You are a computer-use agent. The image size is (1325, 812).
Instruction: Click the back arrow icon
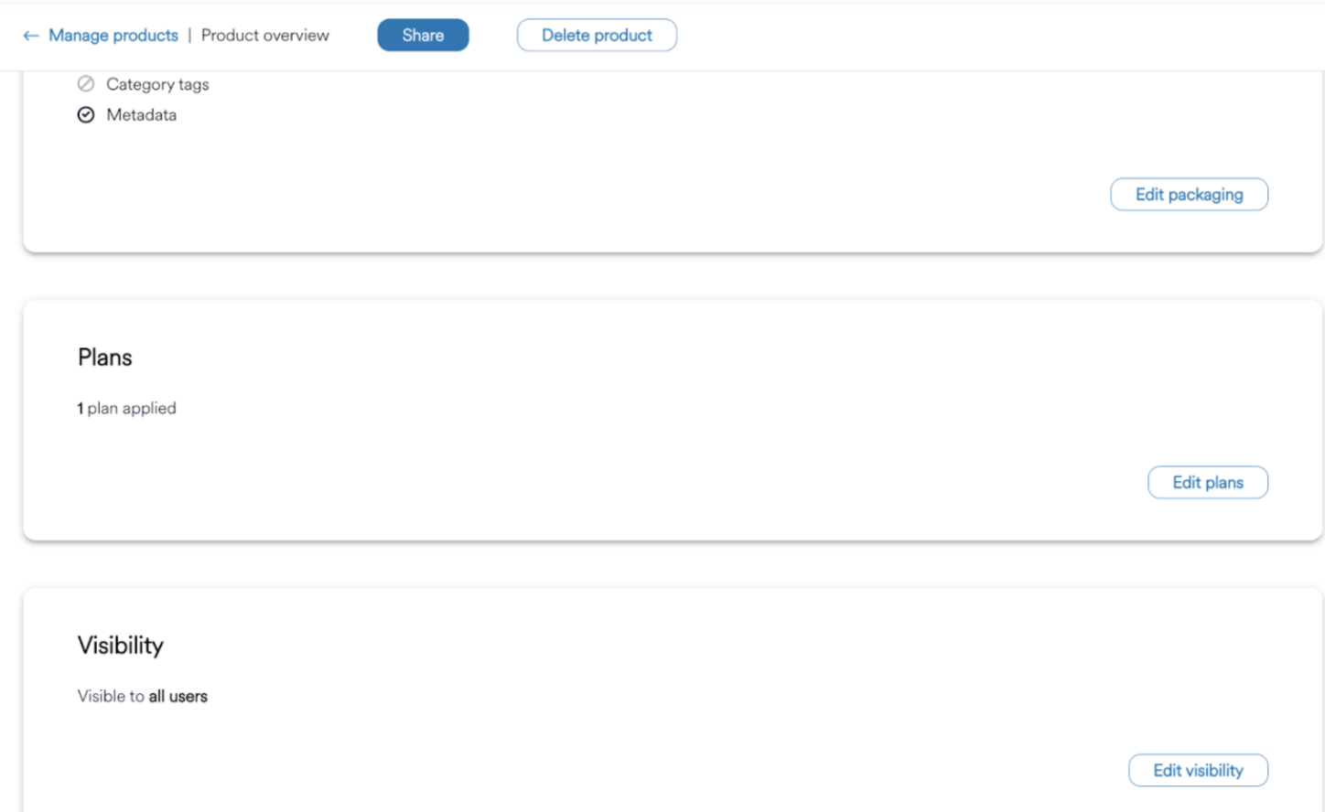click(x=31, y=36)
